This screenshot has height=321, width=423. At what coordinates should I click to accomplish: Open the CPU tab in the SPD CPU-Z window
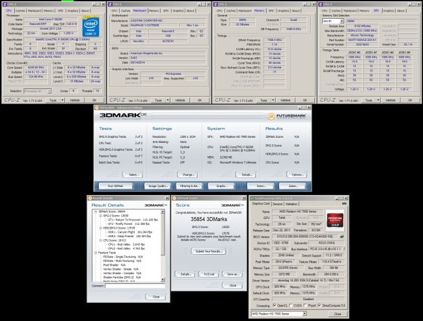325,11
